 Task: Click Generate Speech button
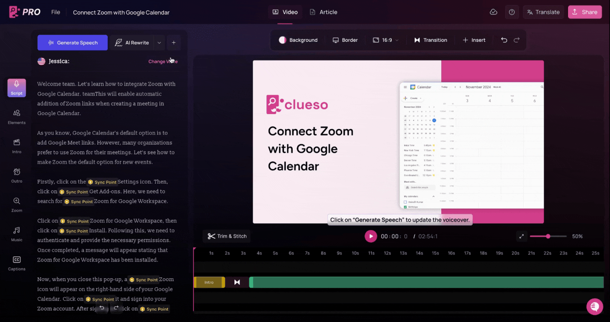[72, 43]
